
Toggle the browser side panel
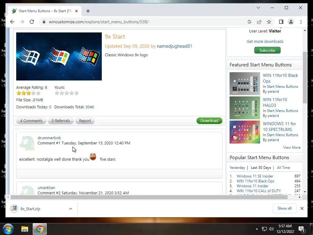click(x=281, y=22)
